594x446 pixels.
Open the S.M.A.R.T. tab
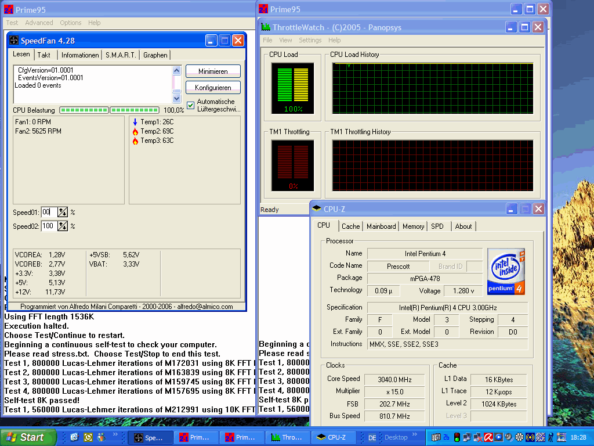pos(121,55)
